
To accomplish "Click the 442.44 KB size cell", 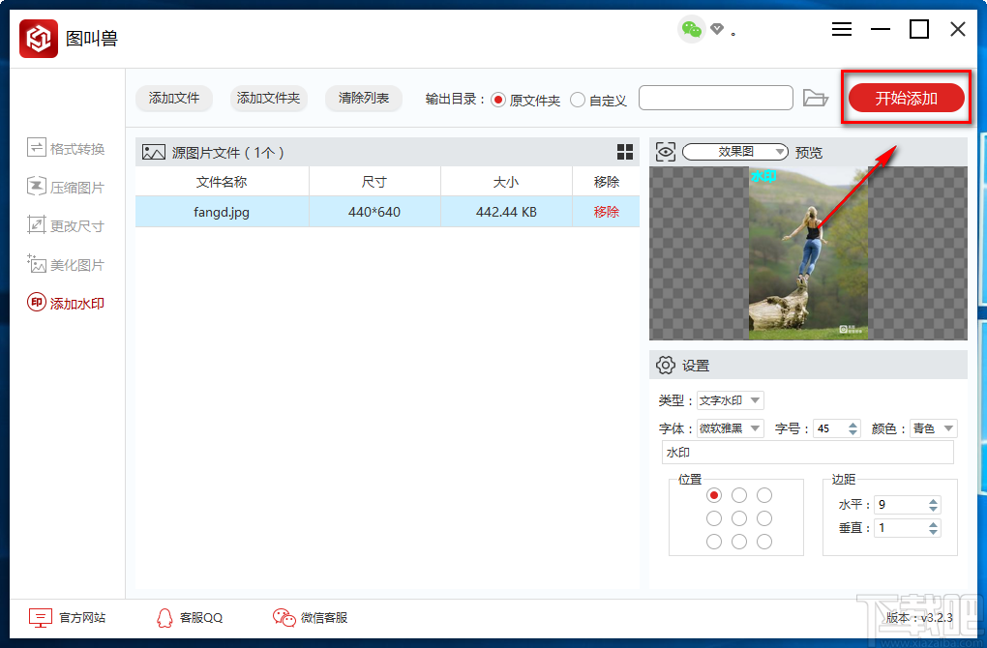I will pos(506,212).
